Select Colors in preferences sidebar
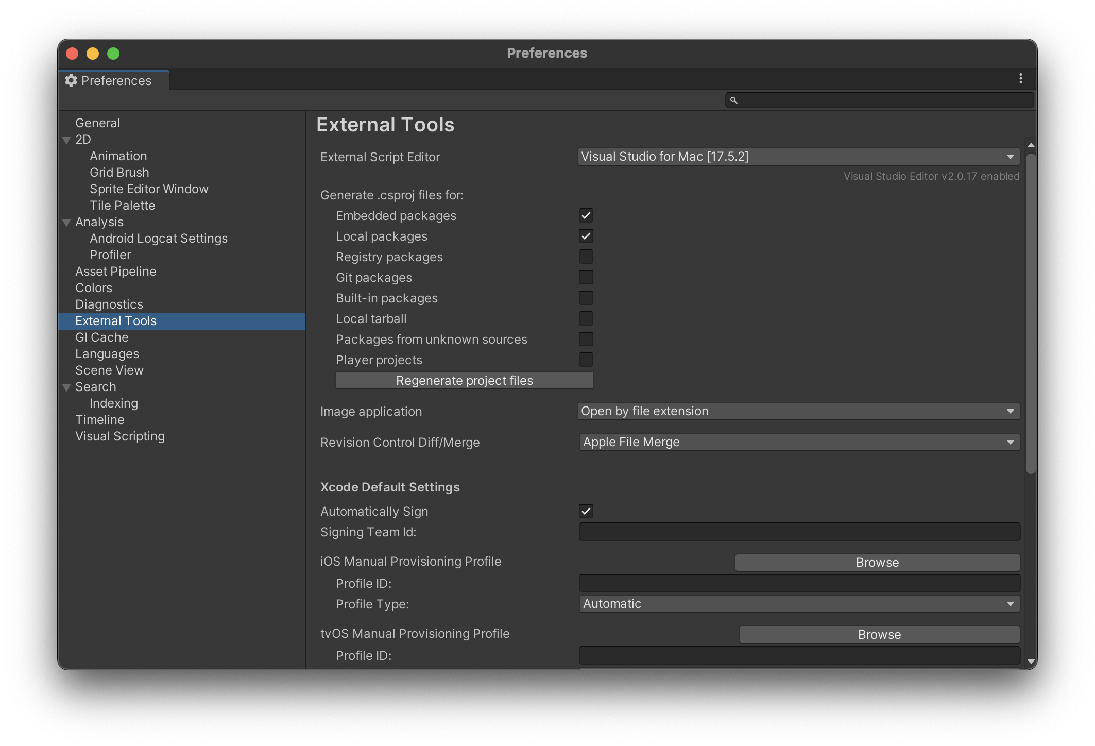Image resolution: width=1095 pixels, height=746 pixels. click(94, 288)
